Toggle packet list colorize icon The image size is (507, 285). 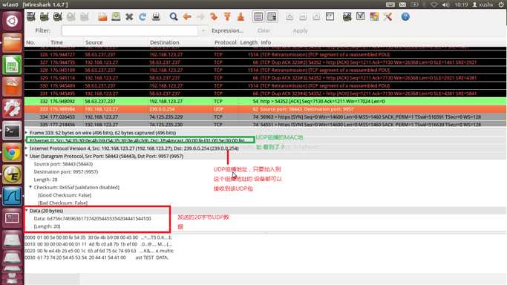coord(258,16)
